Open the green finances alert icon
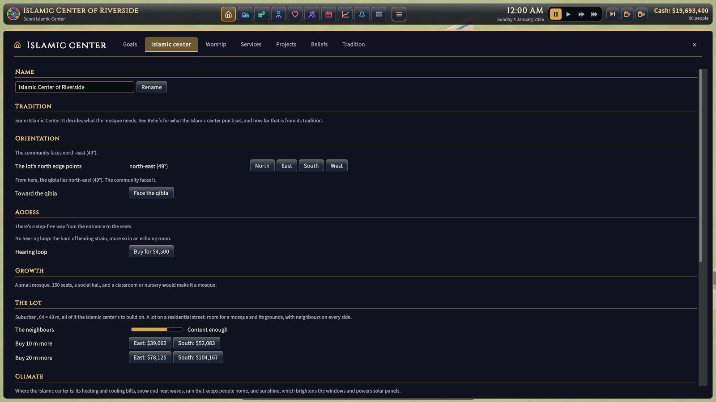This screenshot has width=716, height=402. (x=262, y=14)
